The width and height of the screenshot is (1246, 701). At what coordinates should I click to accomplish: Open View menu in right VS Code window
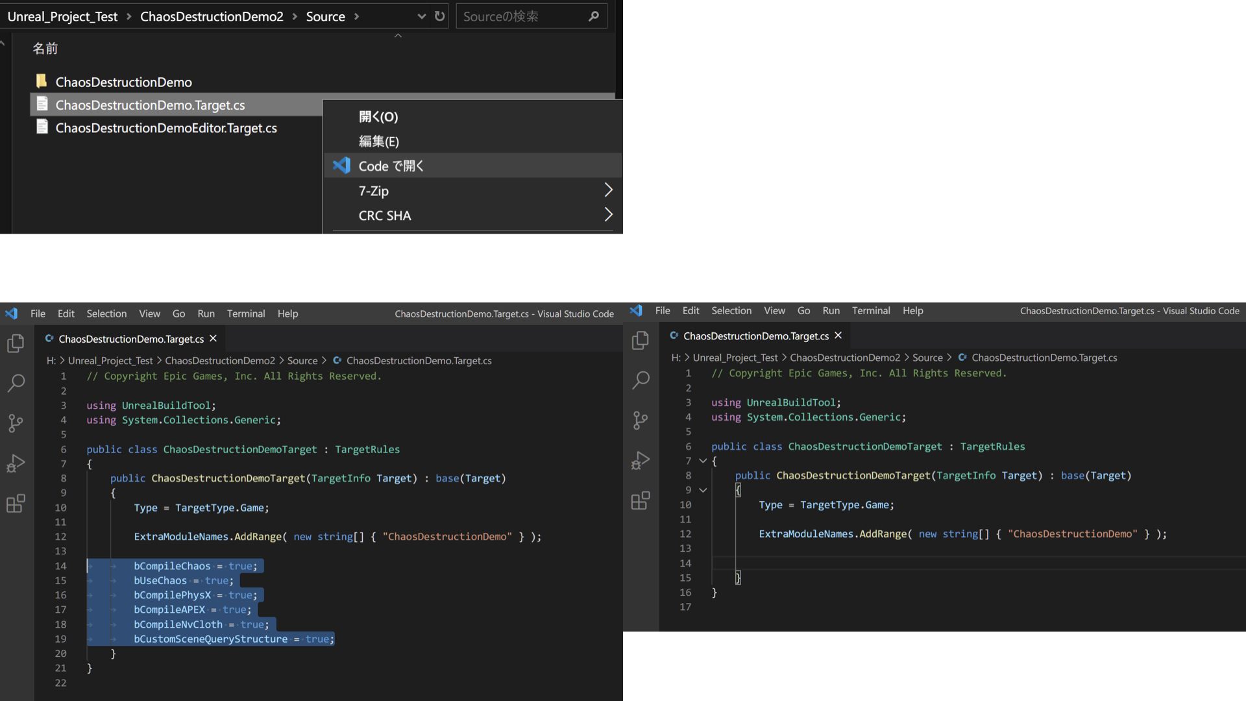(x=774, y=311)
